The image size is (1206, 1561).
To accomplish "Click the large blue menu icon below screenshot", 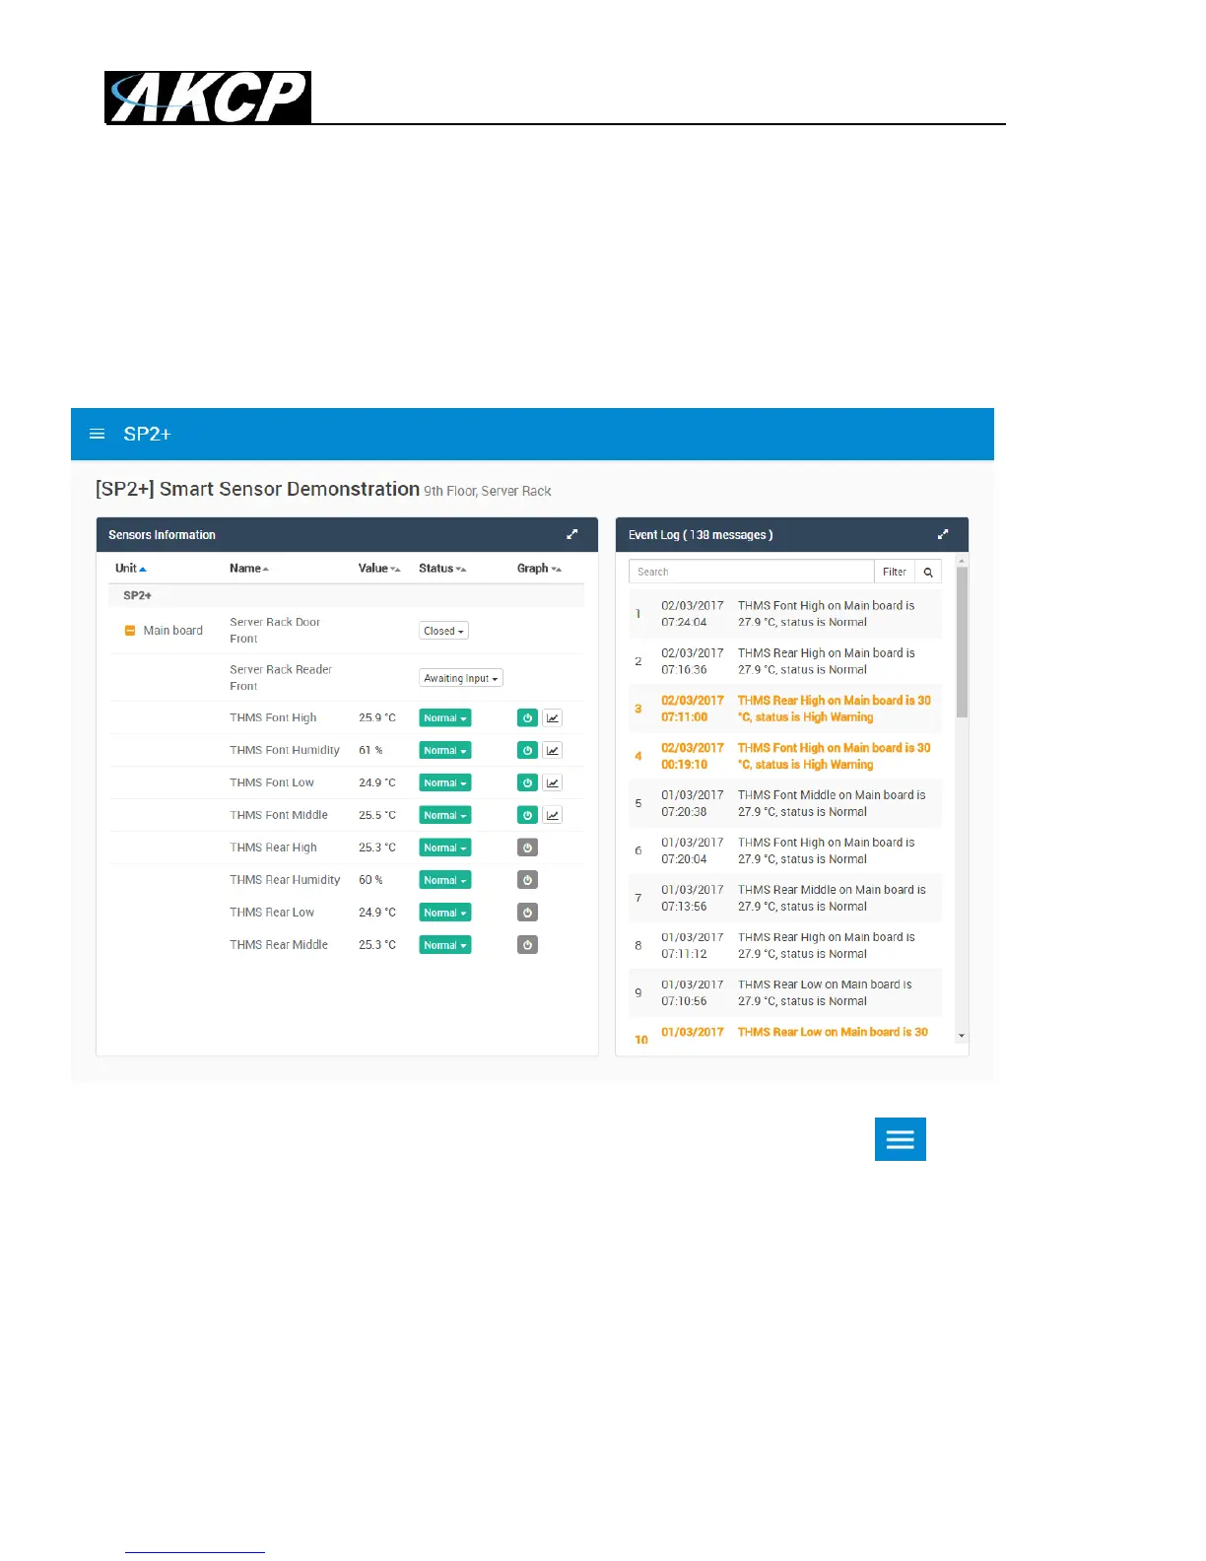I will (901, 1139).
